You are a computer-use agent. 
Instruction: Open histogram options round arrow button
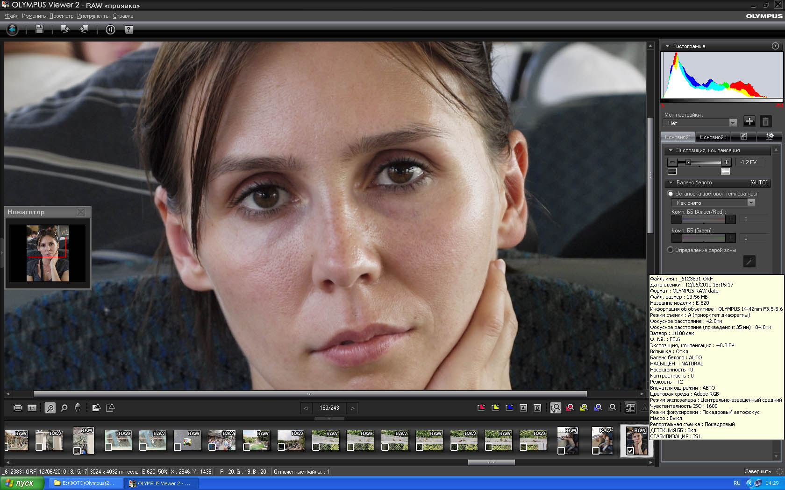775,46
